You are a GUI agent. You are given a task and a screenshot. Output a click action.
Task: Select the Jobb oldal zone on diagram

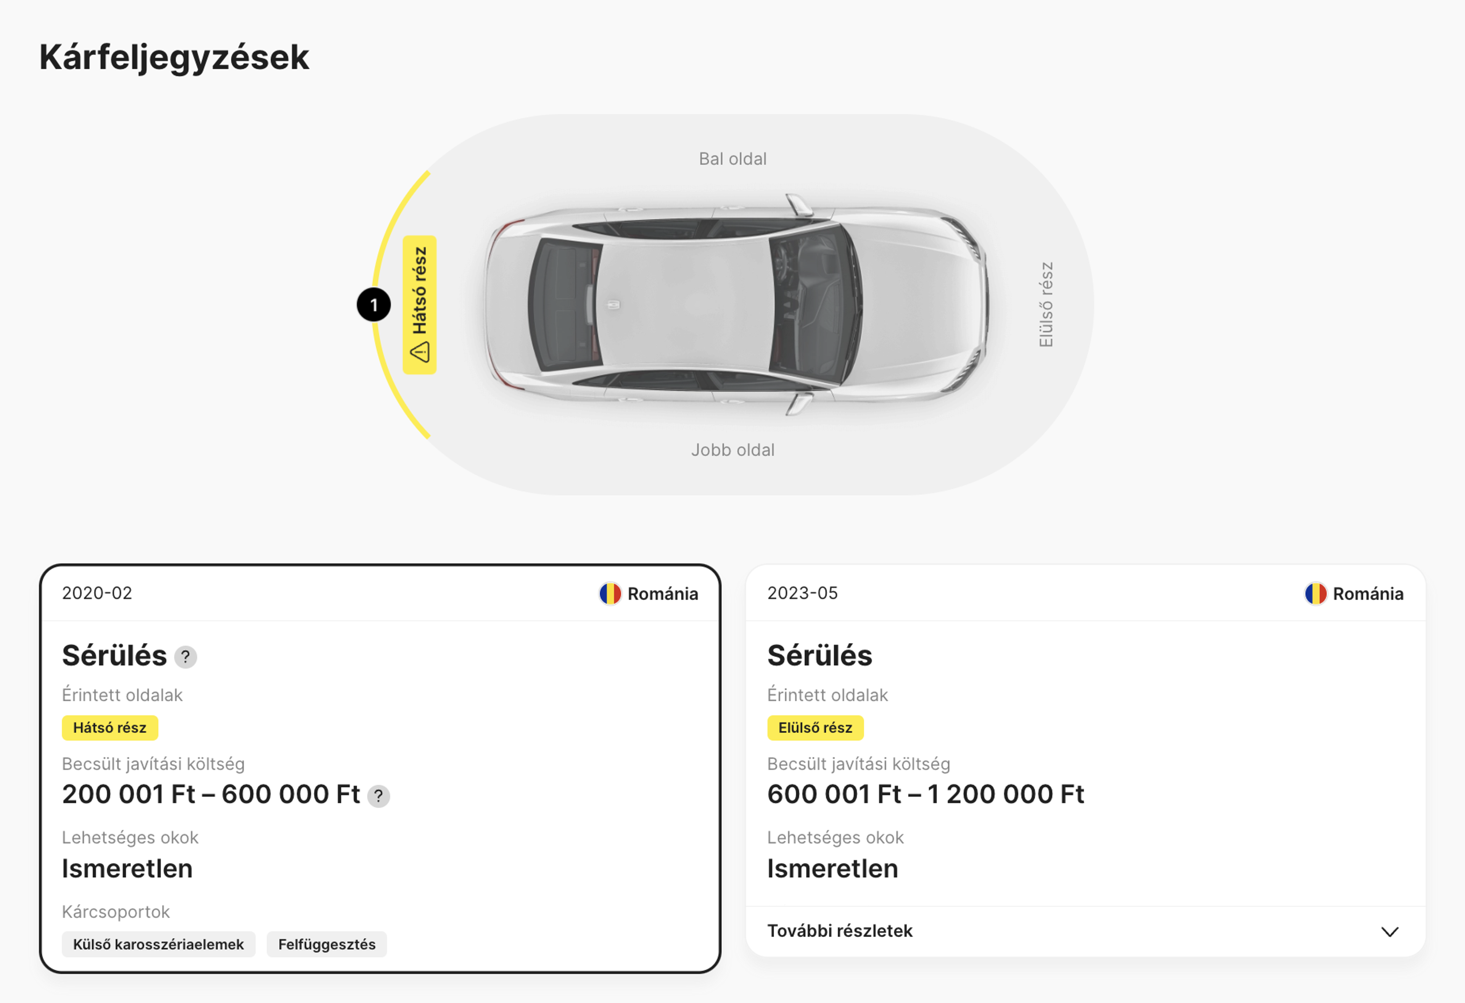coord(732,450)
